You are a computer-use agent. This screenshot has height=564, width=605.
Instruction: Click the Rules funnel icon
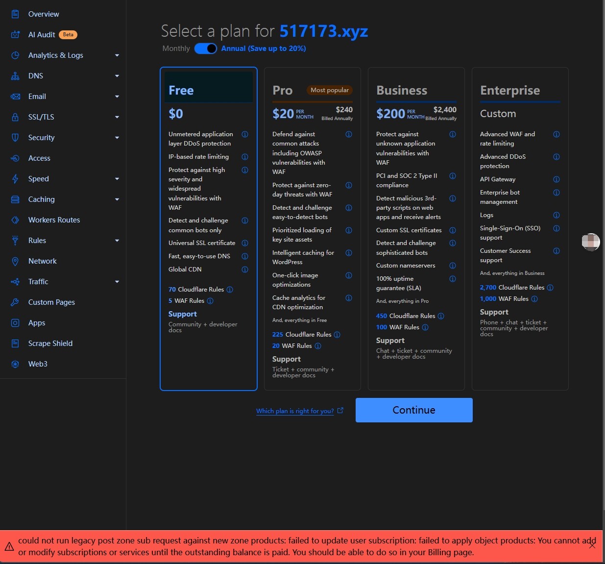pos(15,241)
